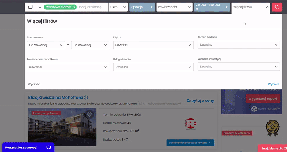This screenshot has width=287, height=152.
Task: Click the info icon next to Mehoffera title
Action: coord(86,98)
